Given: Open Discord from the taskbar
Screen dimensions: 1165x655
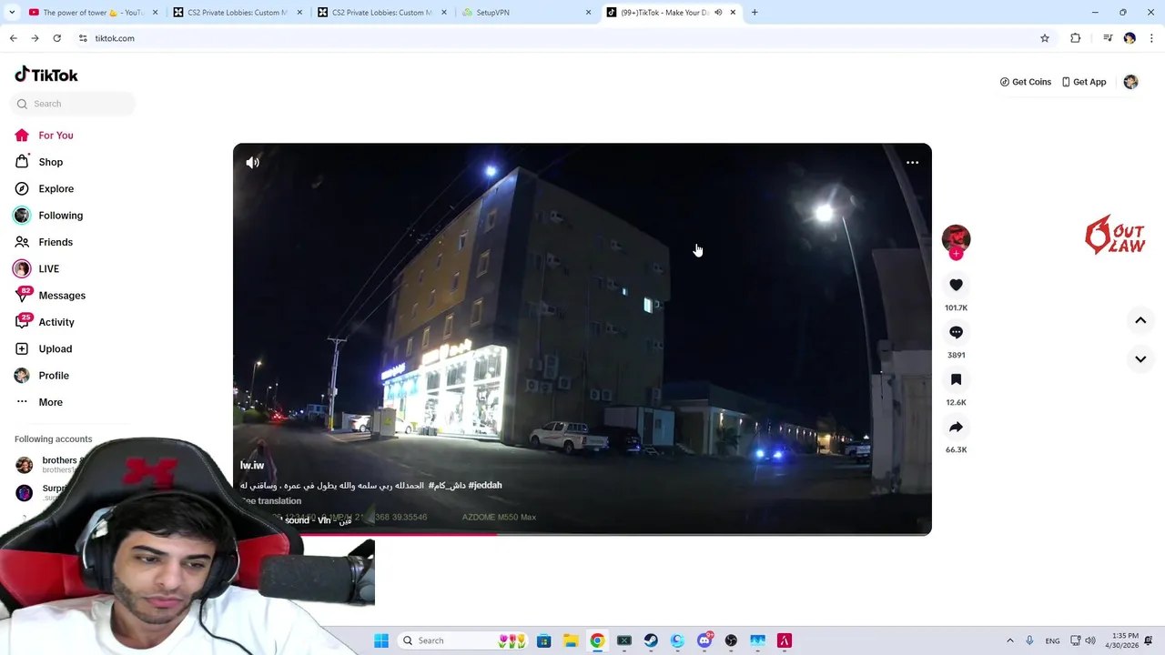Looking at the screenshot, I should pos(704,640).
